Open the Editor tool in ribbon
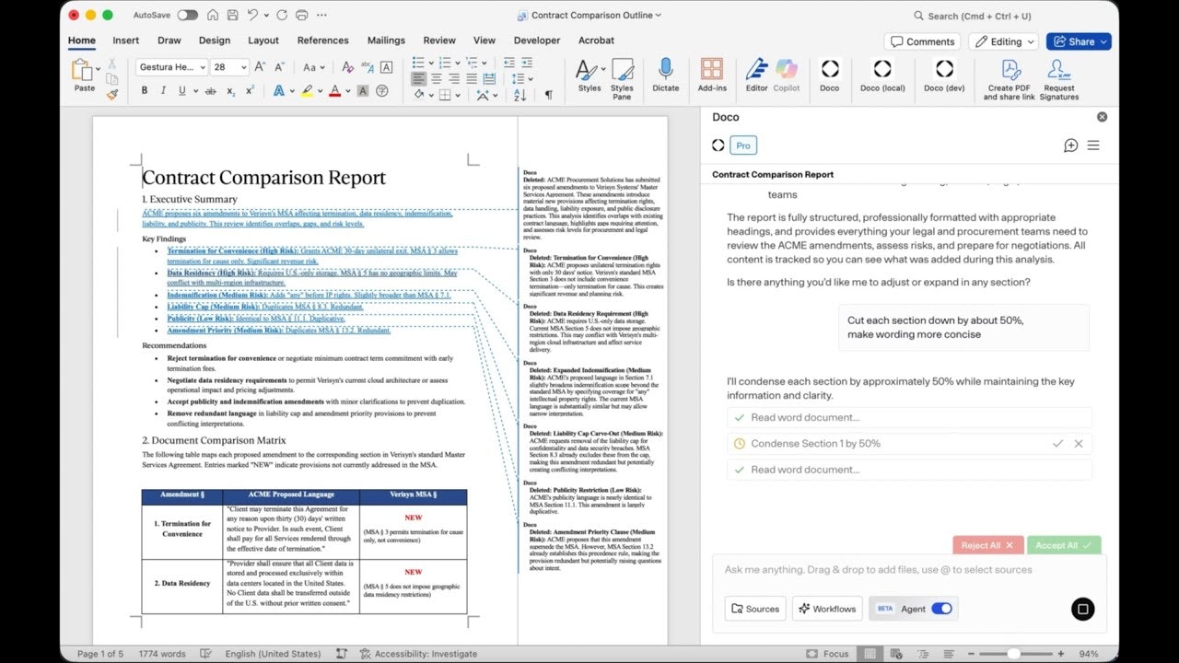The image size is (1179, 663). click(x=756, y=71)
